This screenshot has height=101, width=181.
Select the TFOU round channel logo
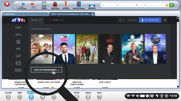18,63
